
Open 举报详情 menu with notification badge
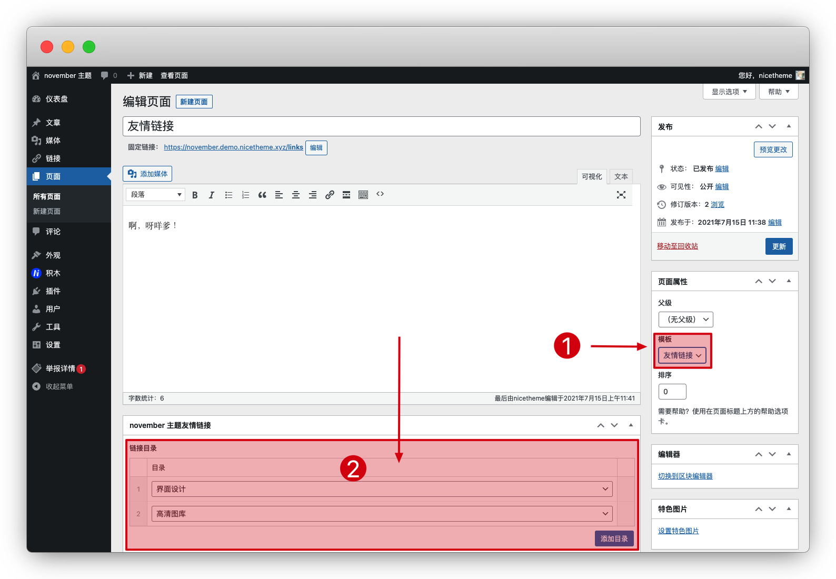(x=69, y=368)
